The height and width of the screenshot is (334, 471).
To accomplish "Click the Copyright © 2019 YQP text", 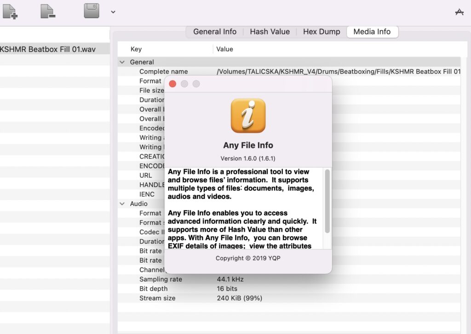I will [x=248, y=258].
